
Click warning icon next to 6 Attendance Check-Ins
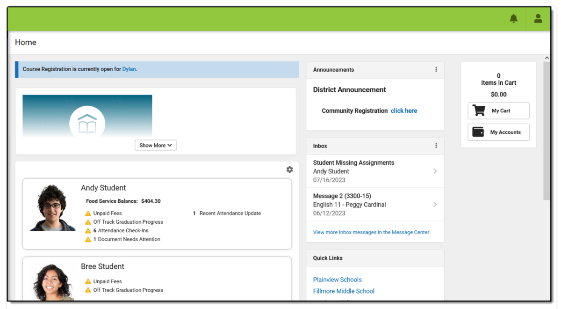(x=88, y=231)
